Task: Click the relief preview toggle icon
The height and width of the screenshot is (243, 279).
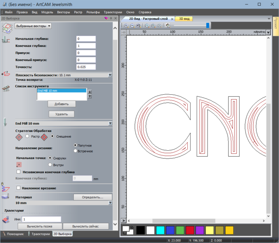Action: coord(168,26)
